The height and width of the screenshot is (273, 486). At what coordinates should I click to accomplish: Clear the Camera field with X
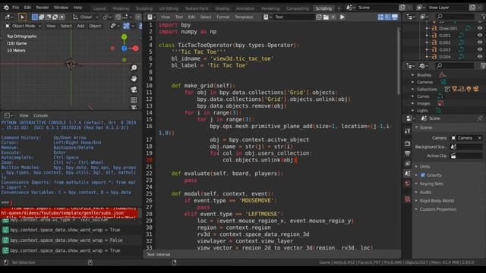point(479,138)
